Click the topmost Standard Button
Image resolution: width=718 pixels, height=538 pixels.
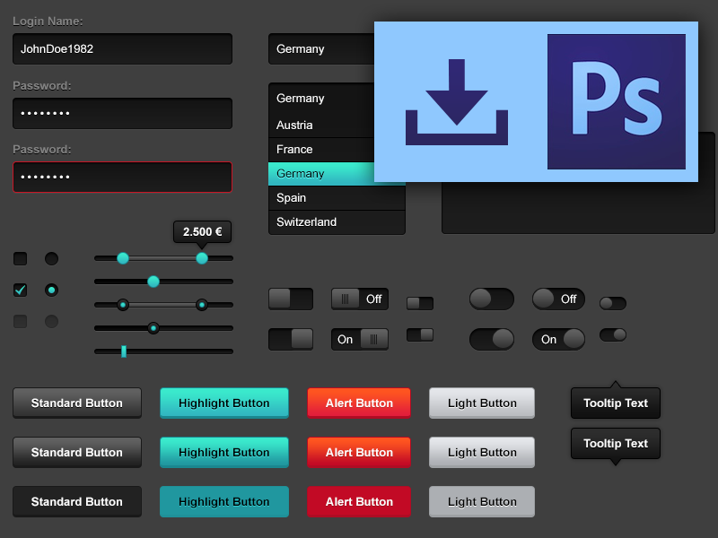77,403
